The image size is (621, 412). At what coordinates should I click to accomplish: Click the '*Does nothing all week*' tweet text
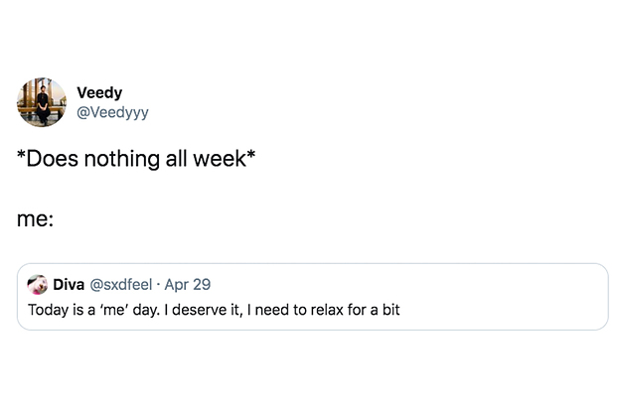coord(136,159)
